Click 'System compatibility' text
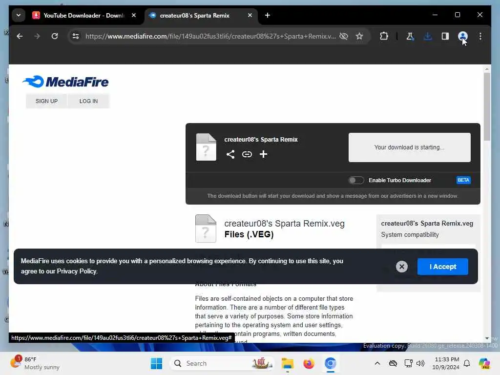 tap(410, 235)
